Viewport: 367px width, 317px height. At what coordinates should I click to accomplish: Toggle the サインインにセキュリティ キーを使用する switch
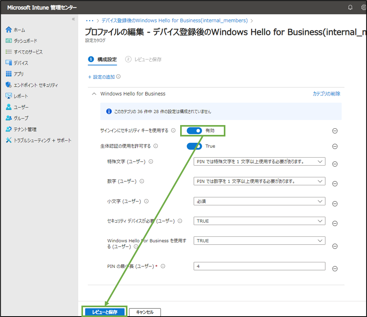[194, 131]
